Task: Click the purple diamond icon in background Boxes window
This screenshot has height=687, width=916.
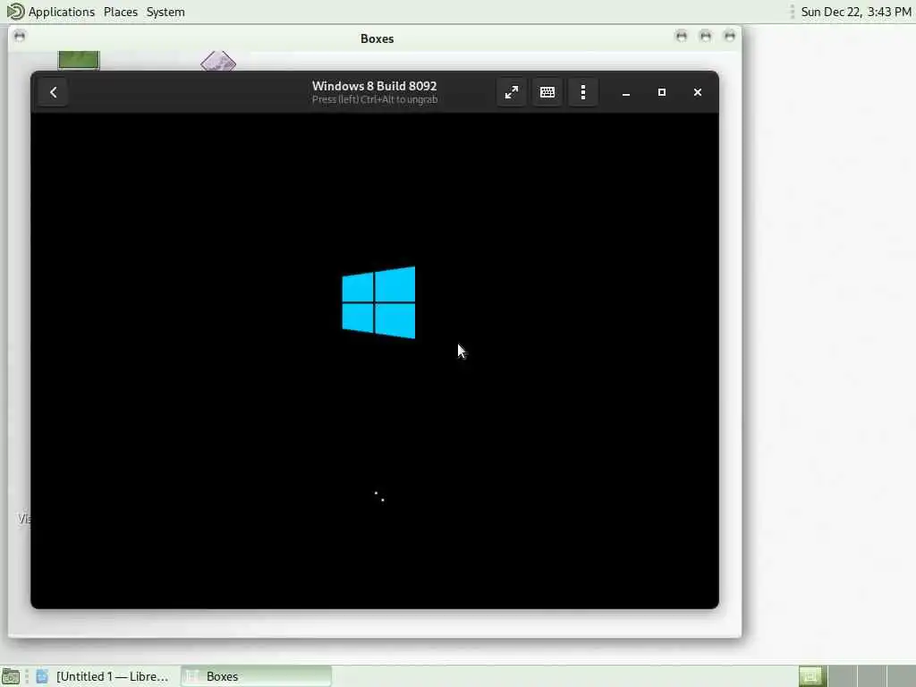Action: pos(218,61)
